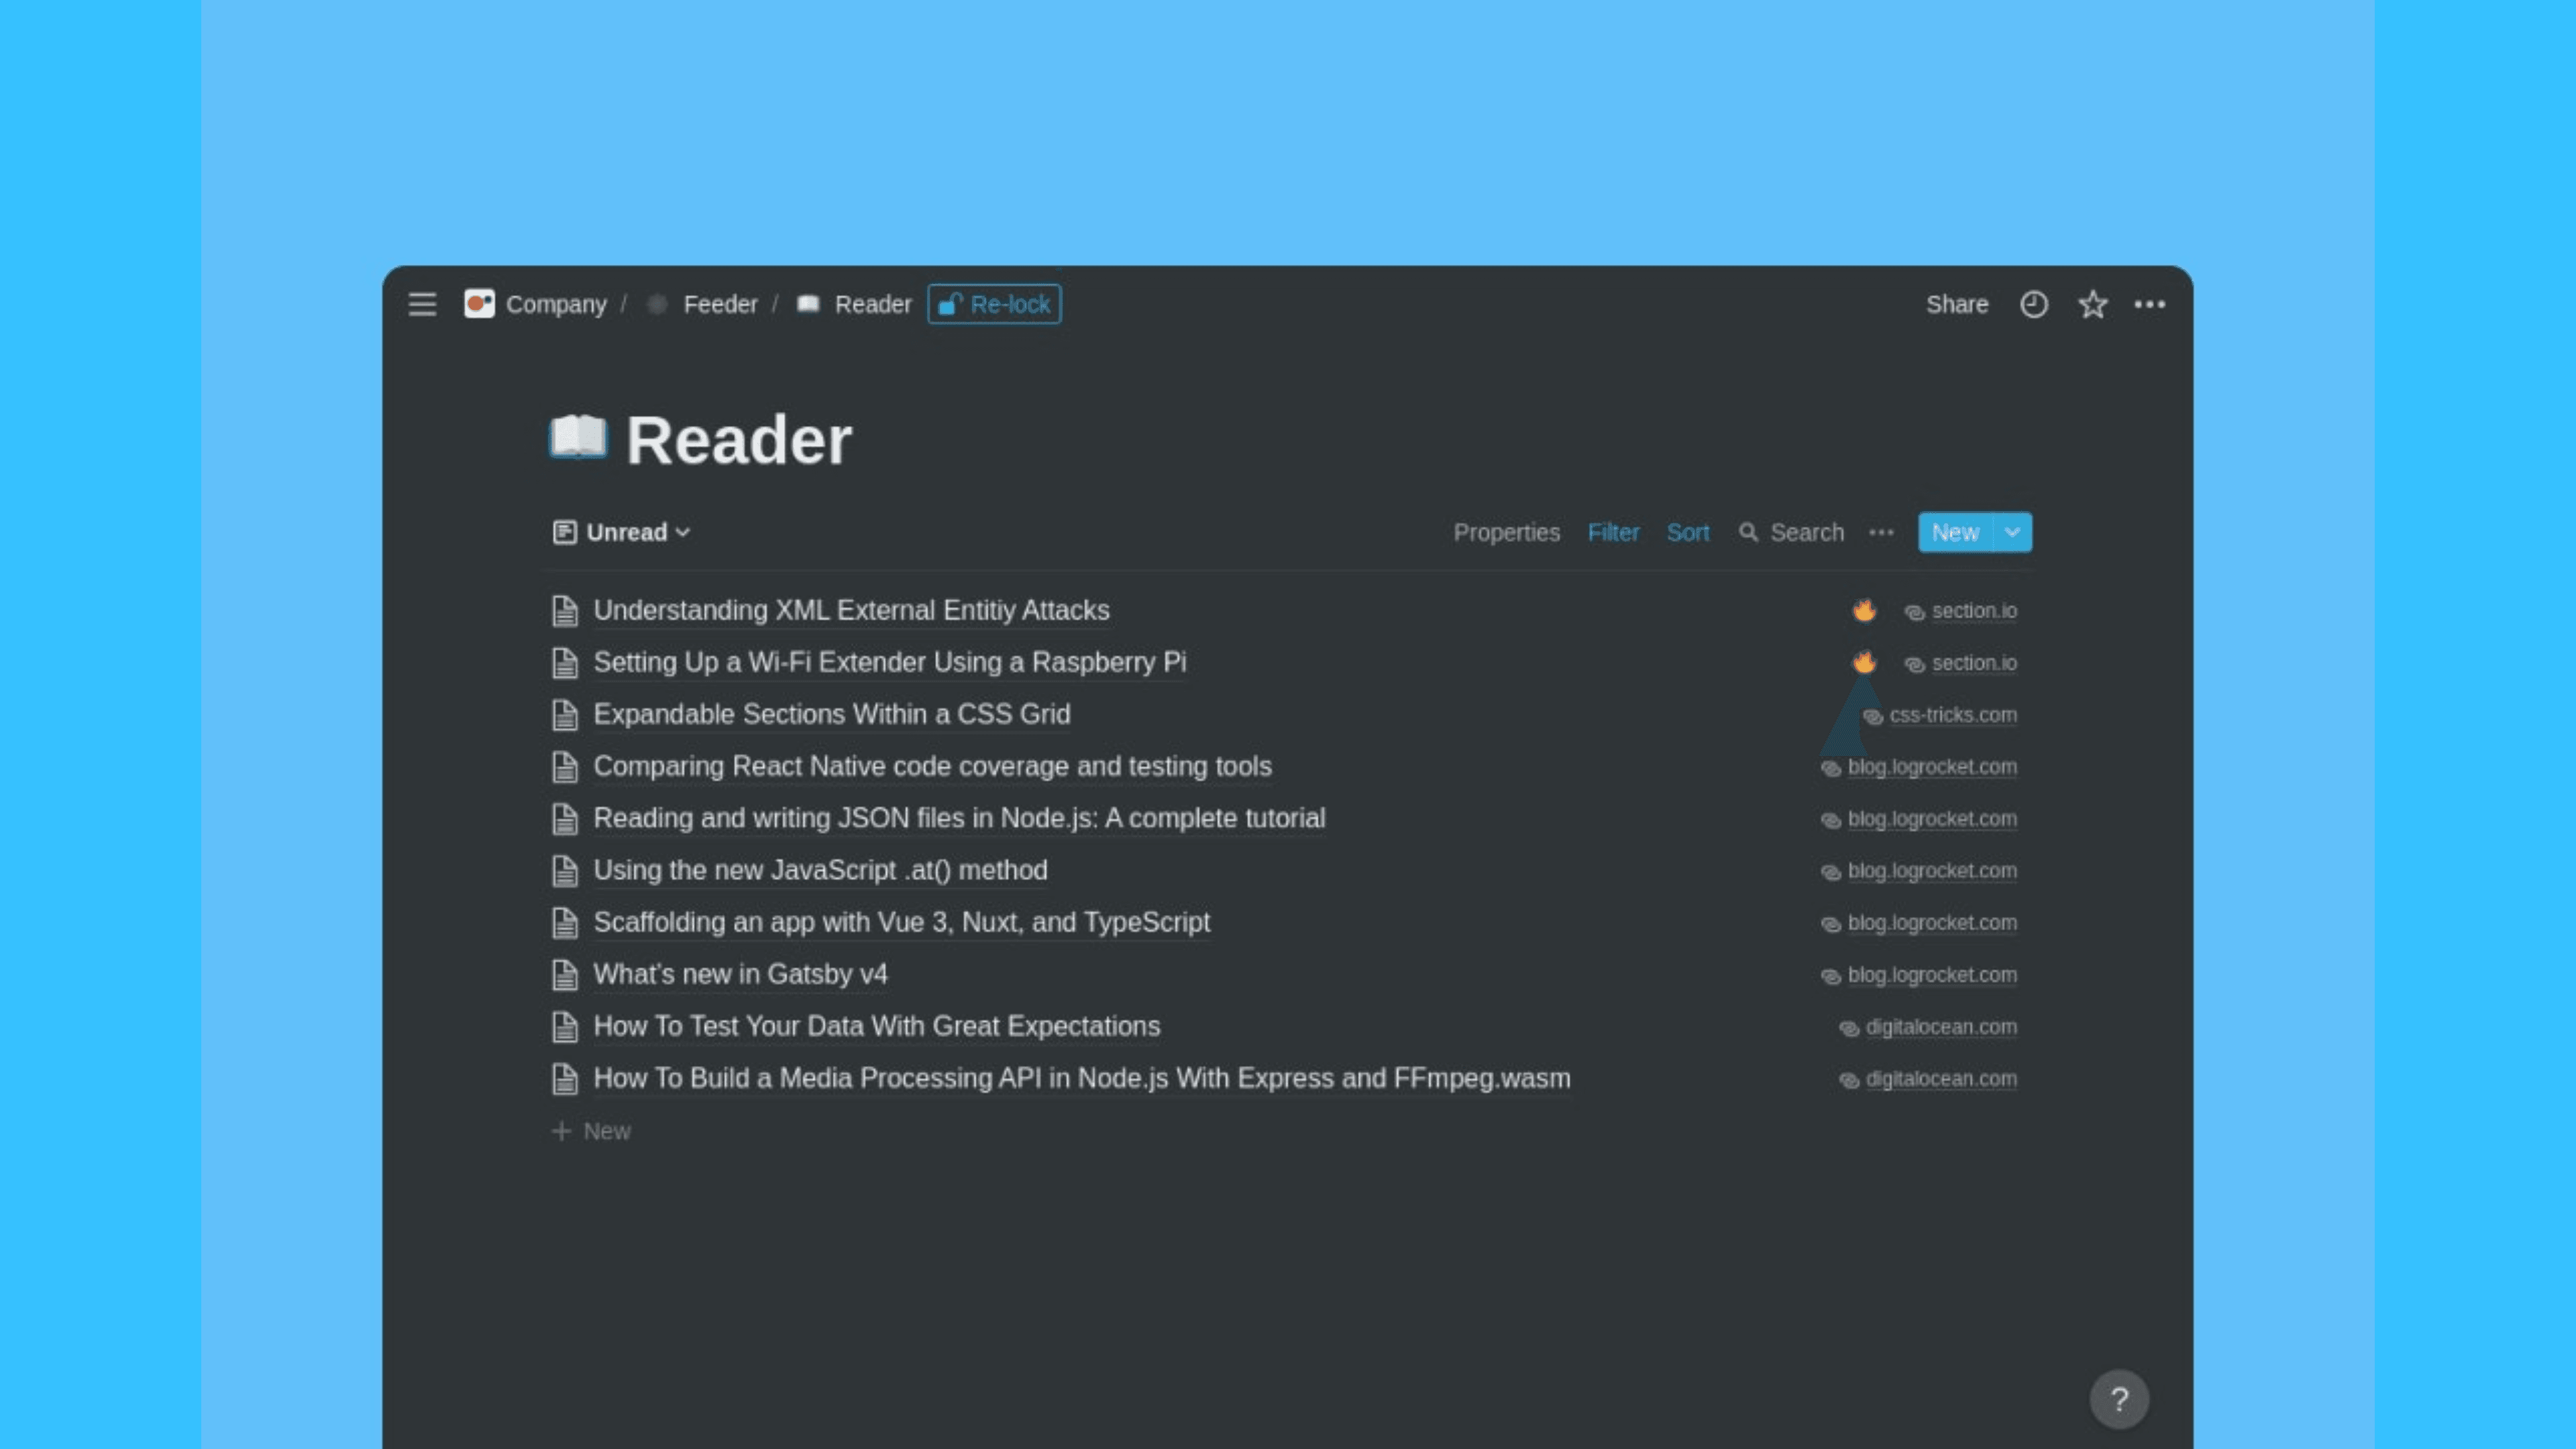
Task: Open 'Expandable Sections Within a CSS Grid'
Action: click(x=831, y=714)
